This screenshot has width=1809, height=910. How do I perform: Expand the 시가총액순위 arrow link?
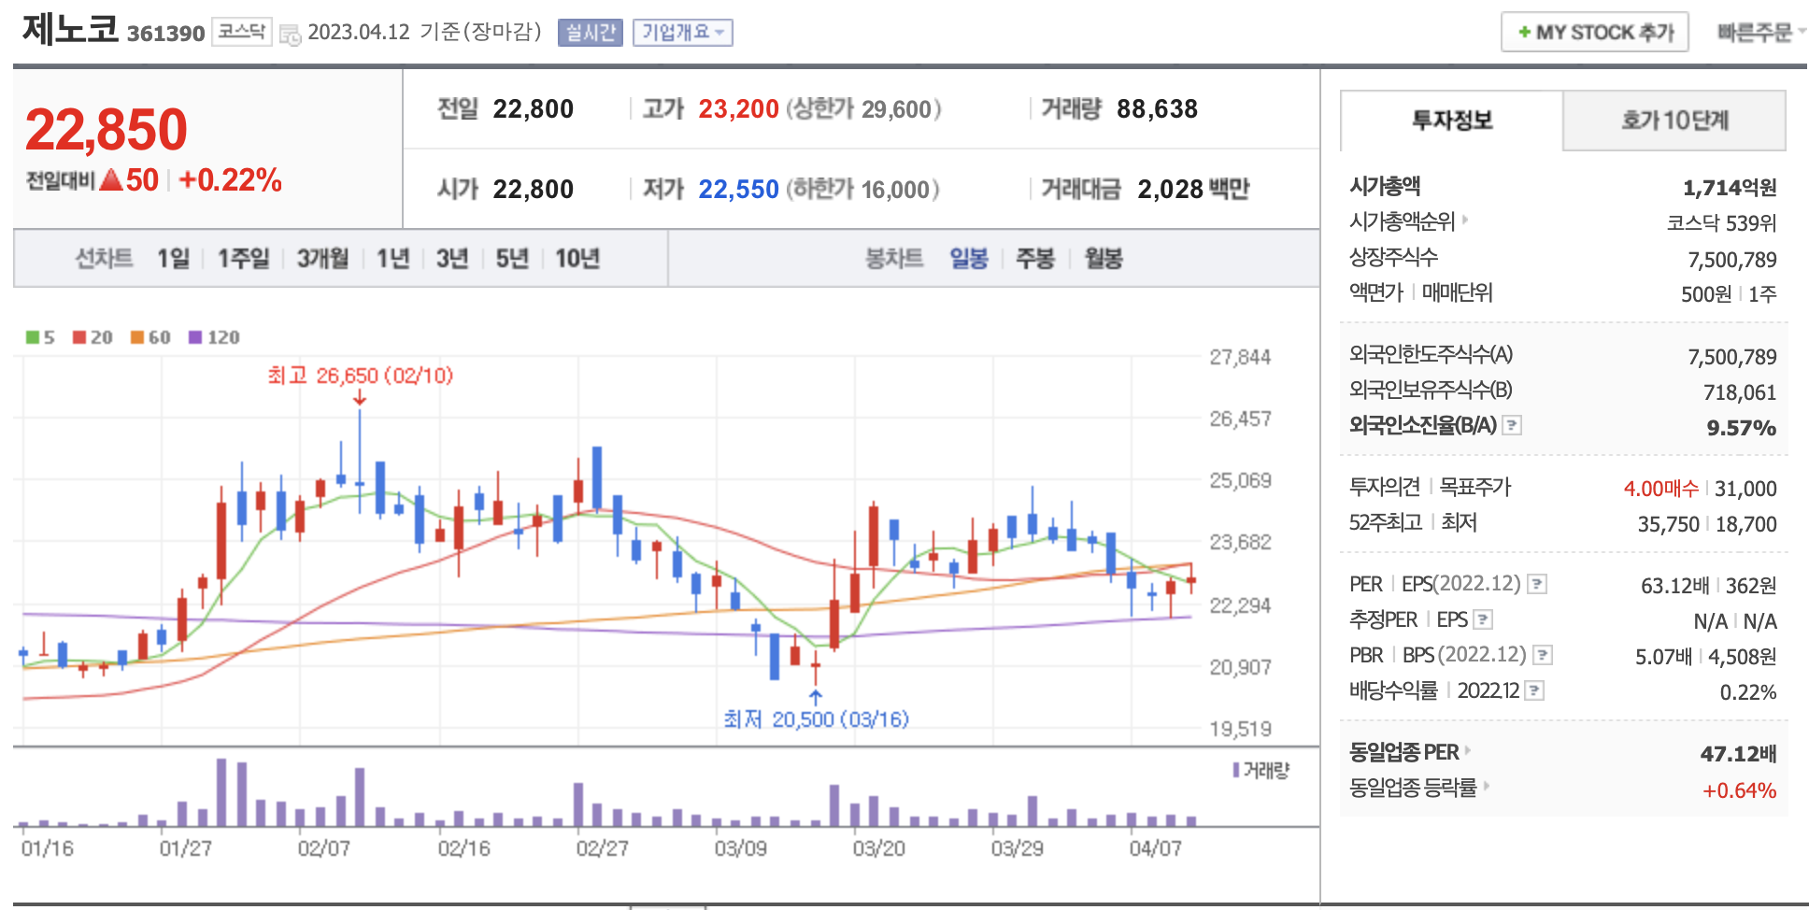pyautogui.click(x=1465, y=220)
